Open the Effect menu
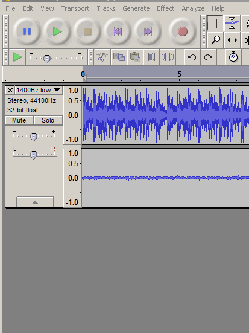The image size is (249, 333). pyautogui.click(x=166, y=8)
